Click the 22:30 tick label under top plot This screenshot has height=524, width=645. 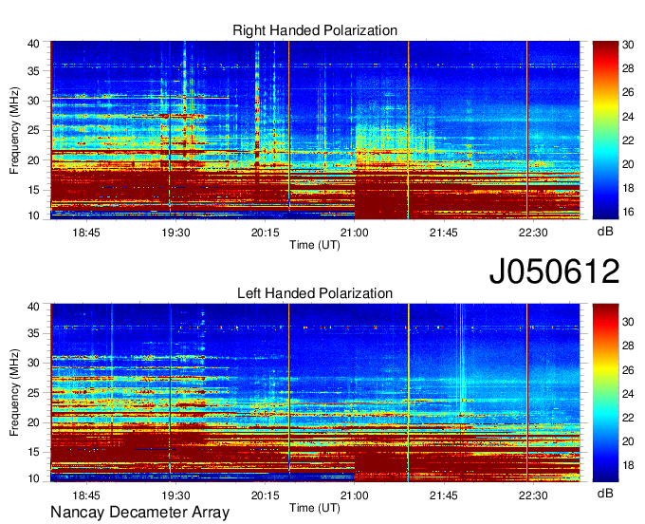click(x=533, y=233)
